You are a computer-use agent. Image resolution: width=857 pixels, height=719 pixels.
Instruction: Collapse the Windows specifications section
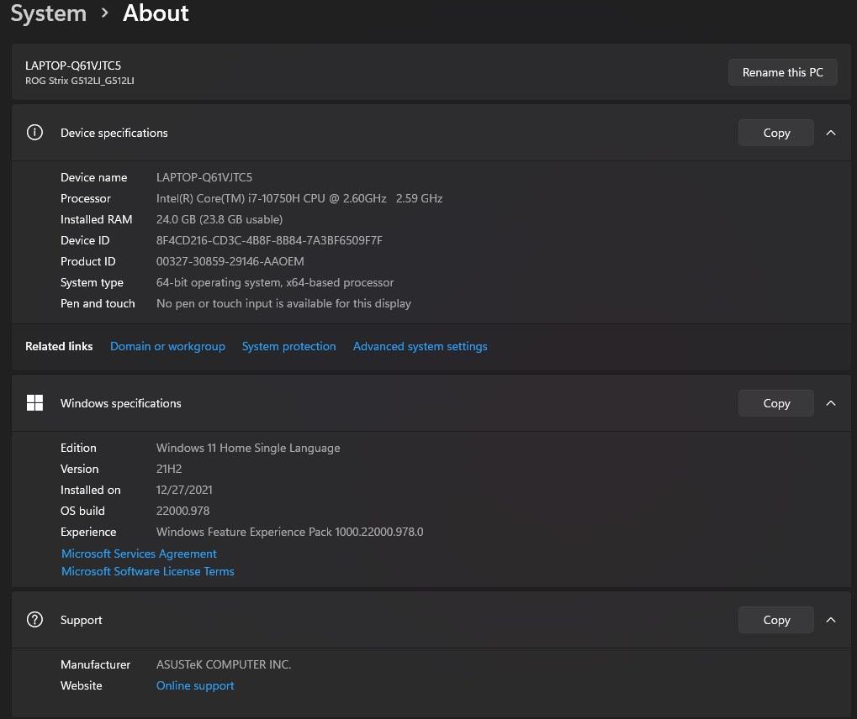click(831, 403)
